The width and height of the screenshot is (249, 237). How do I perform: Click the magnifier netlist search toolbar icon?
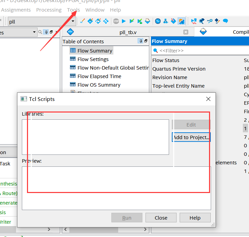pyautogui.click(x=202, y=21)
